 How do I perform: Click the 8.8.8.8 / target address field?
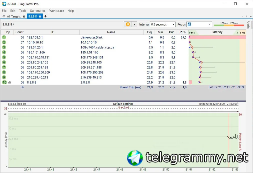click(63, 24)
